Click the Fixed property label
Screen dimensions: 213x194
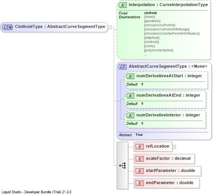[x=123, y=13]
